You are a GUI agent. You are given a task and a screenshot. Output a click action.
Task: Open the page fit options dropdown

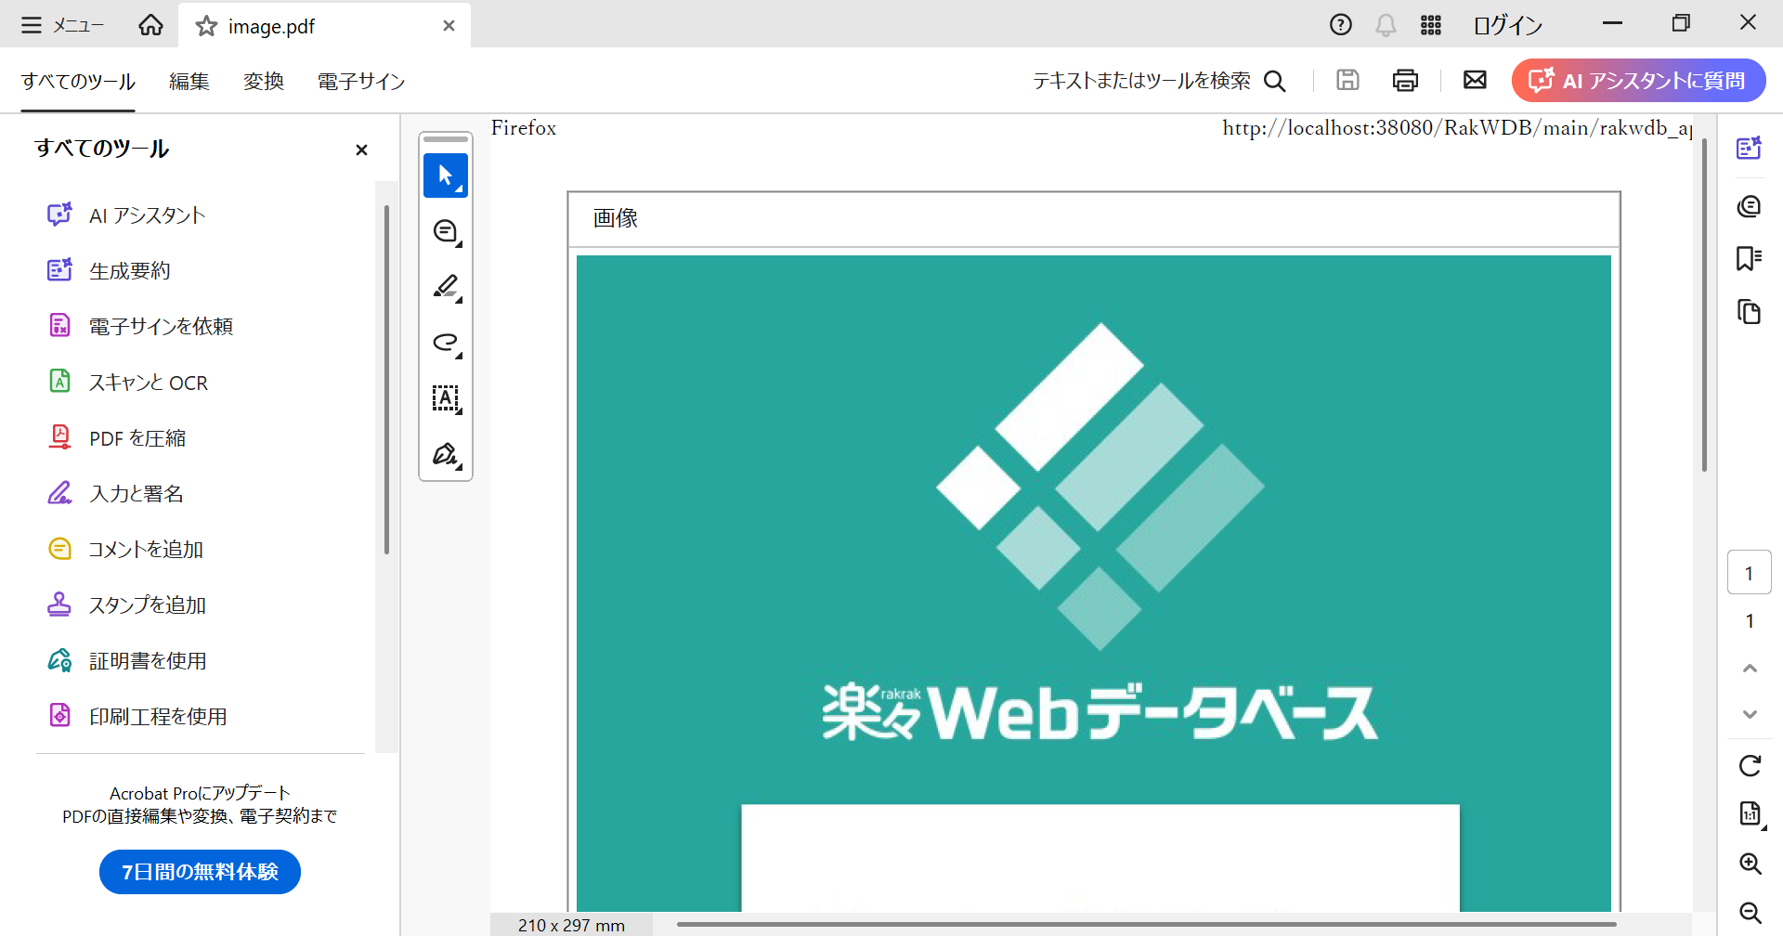point(1750,813)
